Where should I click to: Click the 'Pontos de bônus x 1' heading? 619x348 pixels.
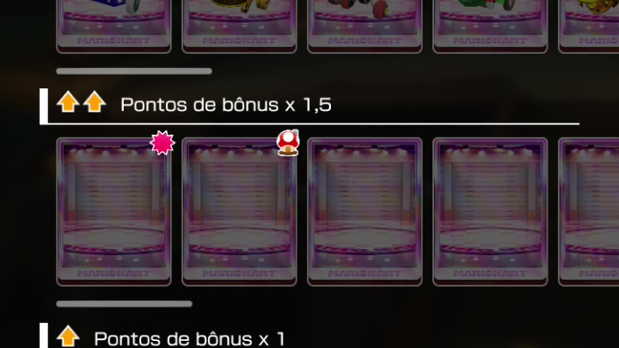click(190, 338)
